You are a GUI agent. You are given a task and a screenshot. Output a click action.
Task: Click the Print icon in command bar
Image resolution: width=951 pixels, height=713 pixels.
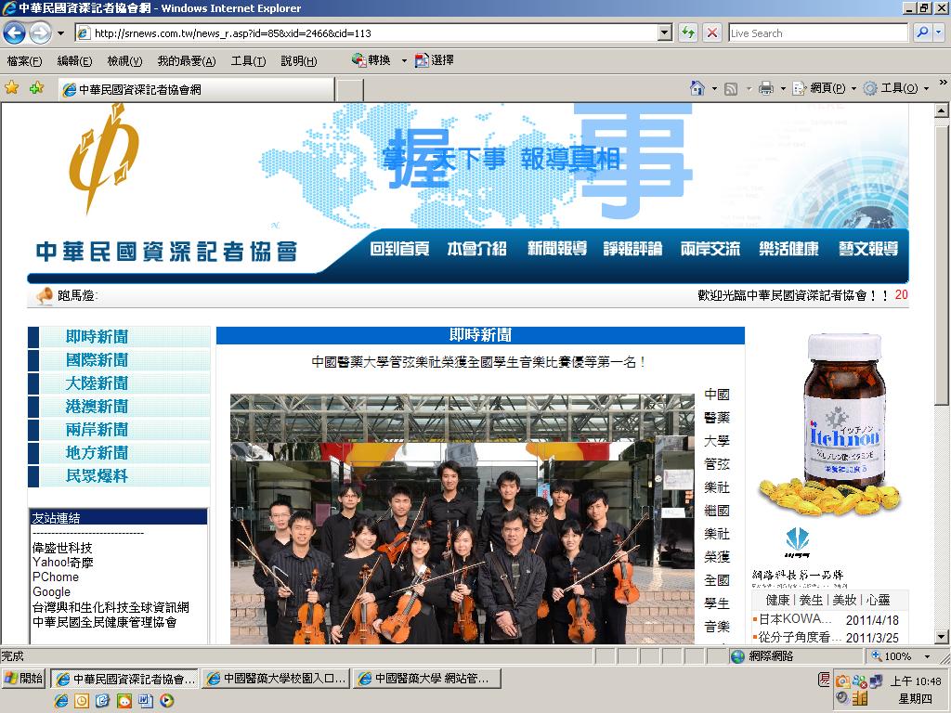766,88
